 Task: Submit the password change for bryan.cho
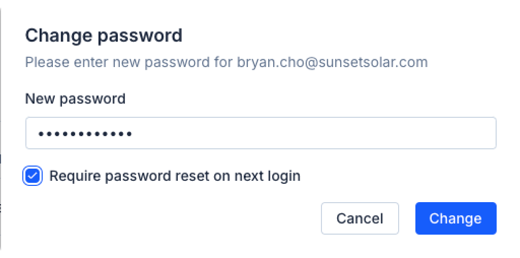[455, 218]
